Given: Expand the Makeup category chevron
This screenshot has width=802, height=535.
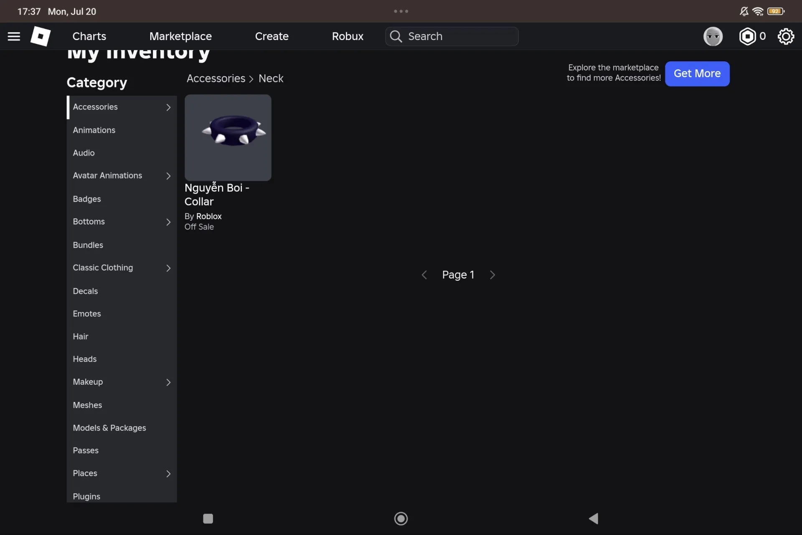Looking at the screenshot, I should pyautogui.click(x=168, y=382).
